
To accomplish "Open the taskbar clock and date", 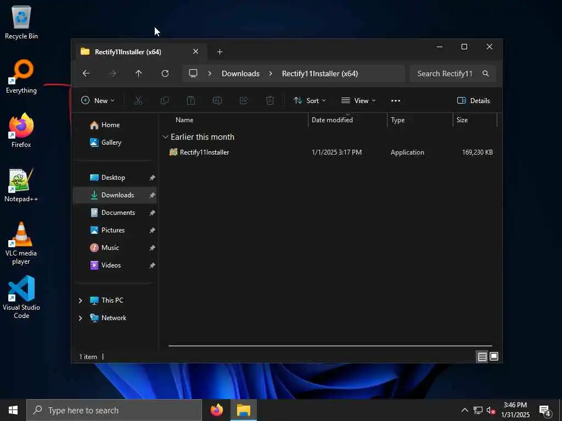I will pyautogui.click(x=515, y=410).
